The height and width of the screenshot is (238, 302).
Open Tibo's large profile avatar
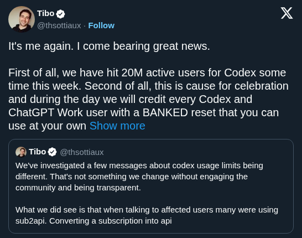(22, 19)
